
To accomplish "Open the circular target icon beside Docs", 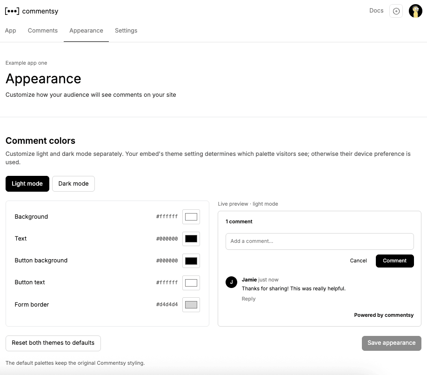I will (x=396, y=11).
